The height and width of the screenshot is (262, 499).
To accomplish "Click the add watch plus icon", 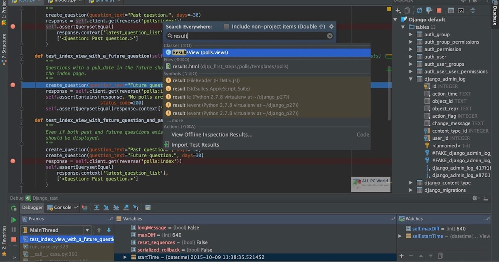I will (x=401, y=256).
